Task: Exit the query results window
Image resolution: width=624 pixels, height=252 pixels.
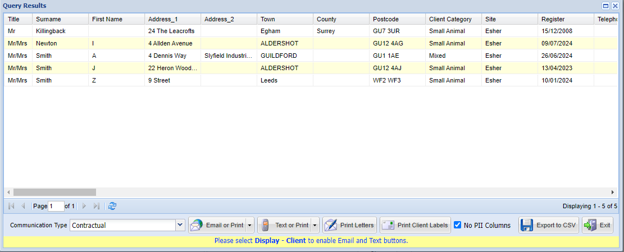Action: 598,226
